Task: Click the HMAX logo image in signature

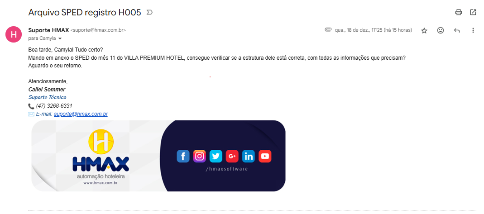Action: tap(101, 157)
